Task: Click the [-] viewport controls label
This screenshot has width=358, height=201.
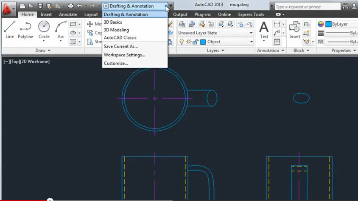Action: pyautogui.click(x=6, y=61)
